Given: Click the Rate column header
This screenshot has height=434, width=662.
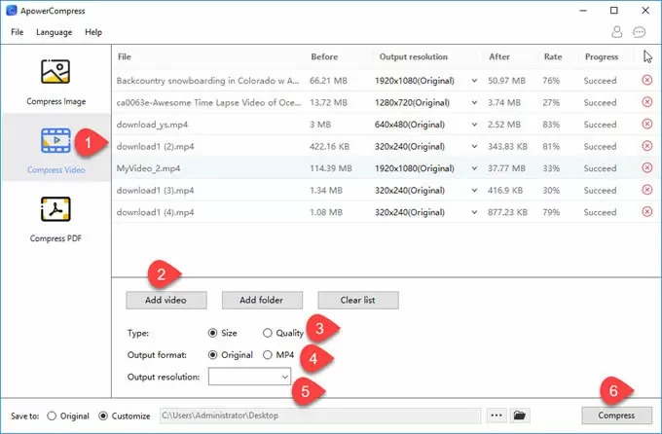Looking at the screenshot, I should tap(553, 56).
